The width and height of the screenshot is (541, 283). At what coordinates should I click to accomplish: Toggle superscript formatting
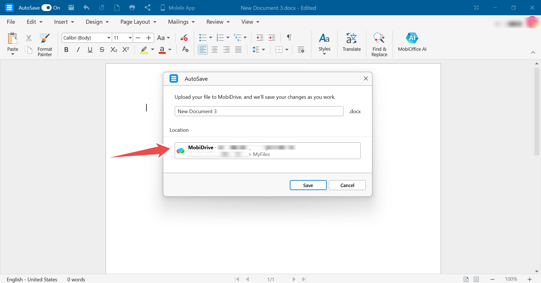[126, 50]
